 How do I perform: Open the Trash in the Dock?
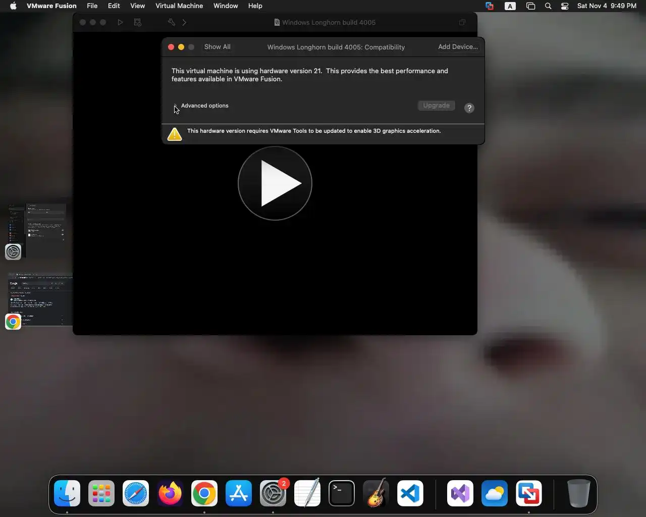tap(578, 493)
